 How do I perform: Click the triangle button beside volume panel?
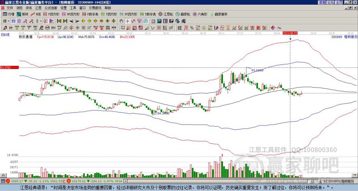tap(3, 175)
